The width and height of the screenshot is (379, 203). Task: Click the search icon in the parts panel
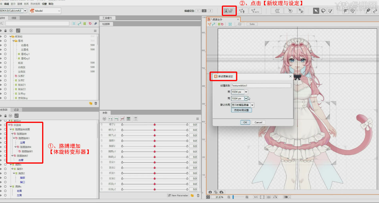pos(2,24)
